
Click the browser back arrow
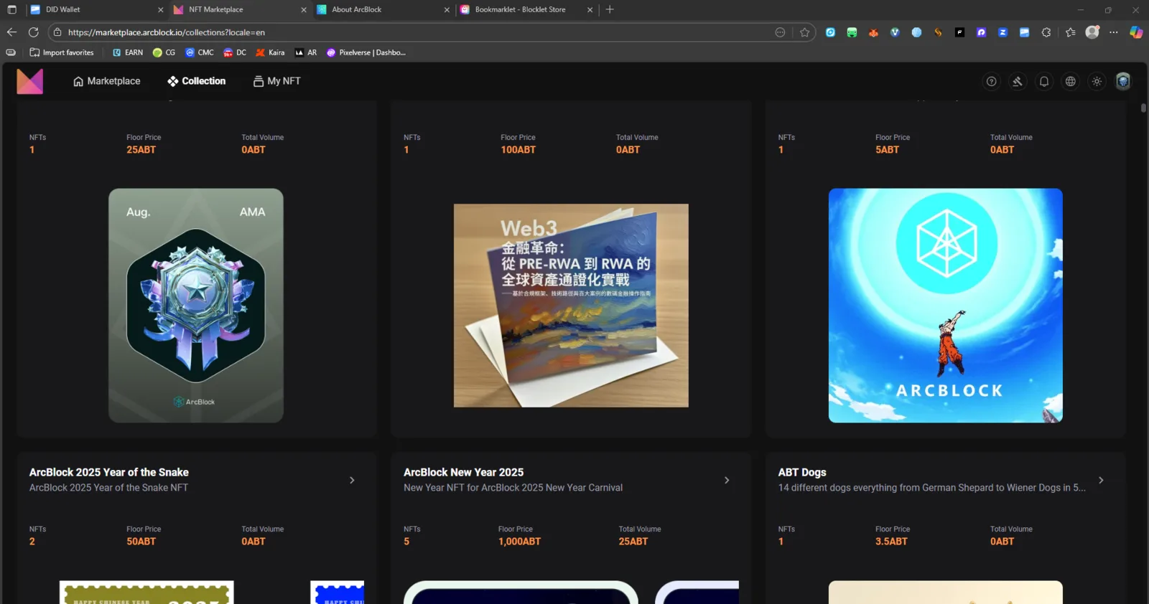[11, 32]
